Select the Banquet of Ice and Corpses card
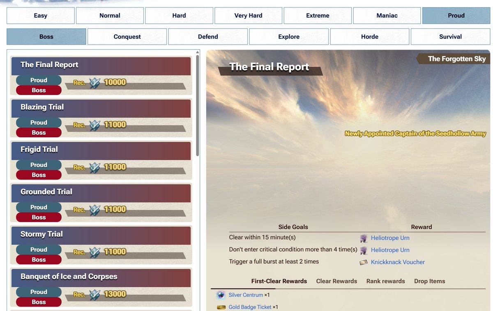This screenshot has width=493, height=311. 101,287
